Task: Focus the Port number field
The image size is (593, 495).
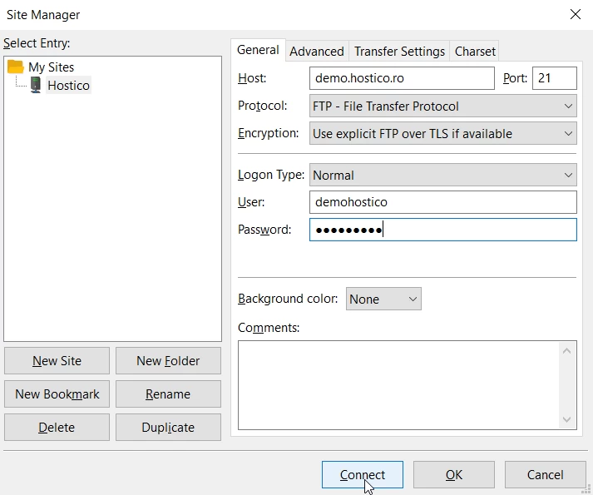Action: click(554, 78)
